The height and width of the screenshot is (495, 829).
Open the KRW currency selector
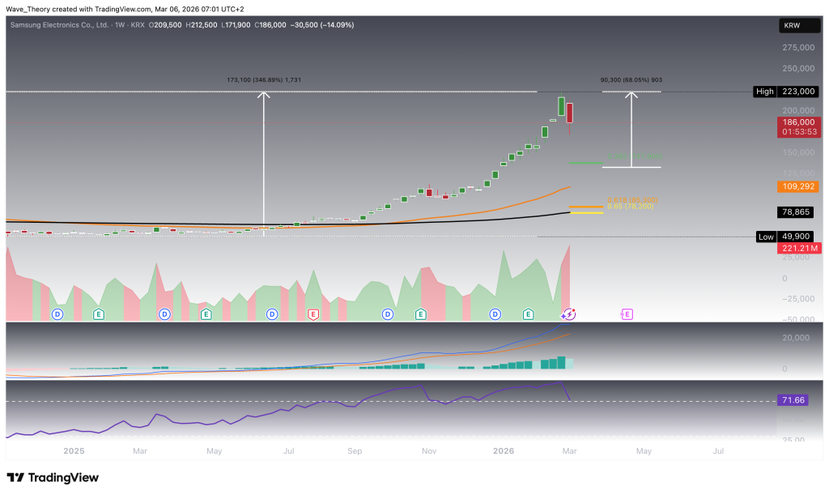pos(791,26)
